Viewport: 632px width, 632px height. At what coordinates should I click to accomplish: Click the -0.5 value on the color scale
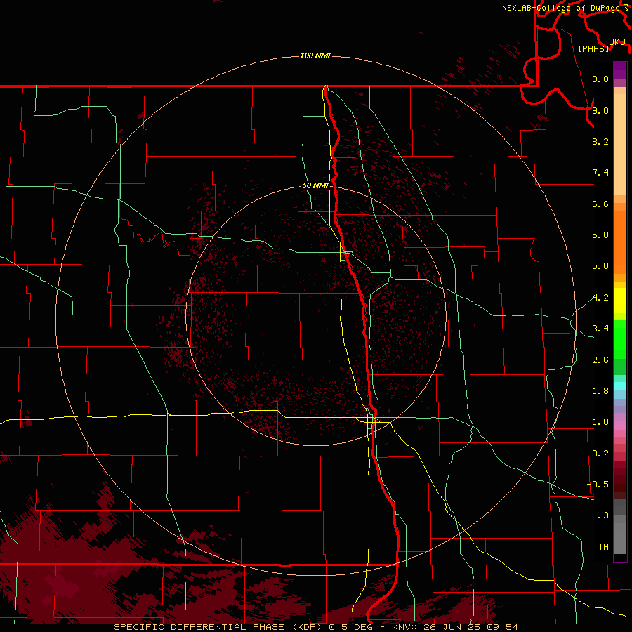coord(598,485)
